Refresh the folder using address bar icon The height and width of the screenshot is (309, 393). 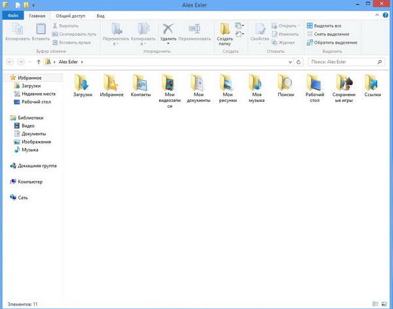point(299,61)
